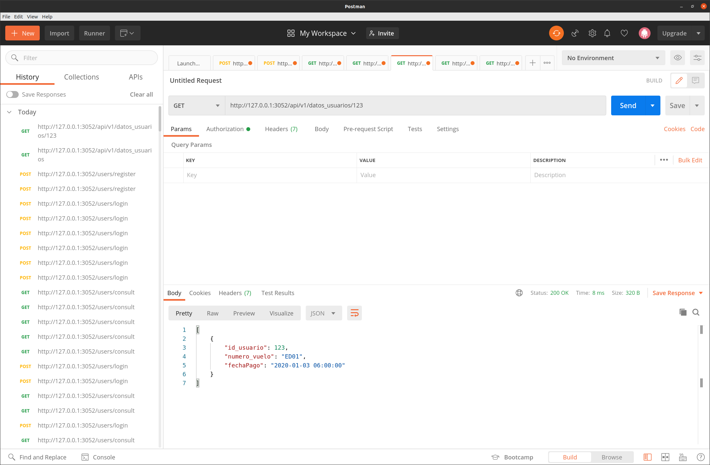Image resolution: width=710 pixels, height=465 pixels.
Task: Open the comments icon near BUILD
Action: coord(696,81)
